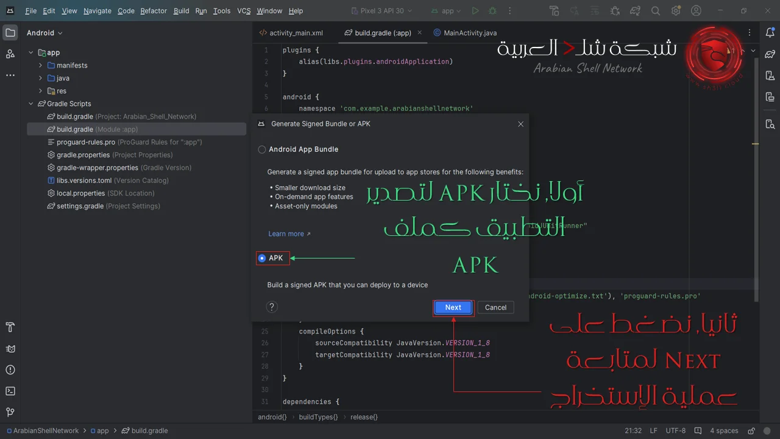Open more run actions menu
Viewport: 780px width, 439px height.
[509, 11]
